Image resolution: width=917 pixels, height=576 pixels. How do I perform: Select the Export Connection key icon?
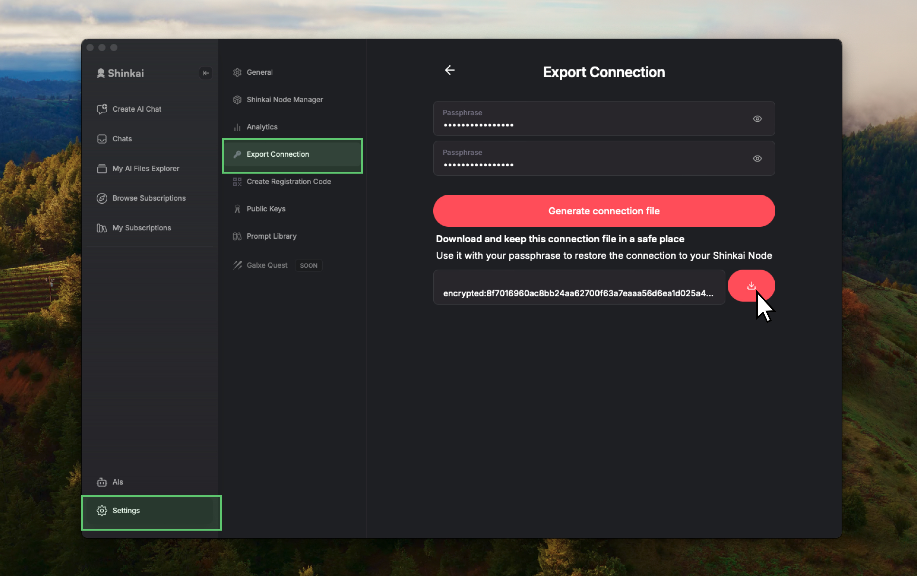pos(237,154)
